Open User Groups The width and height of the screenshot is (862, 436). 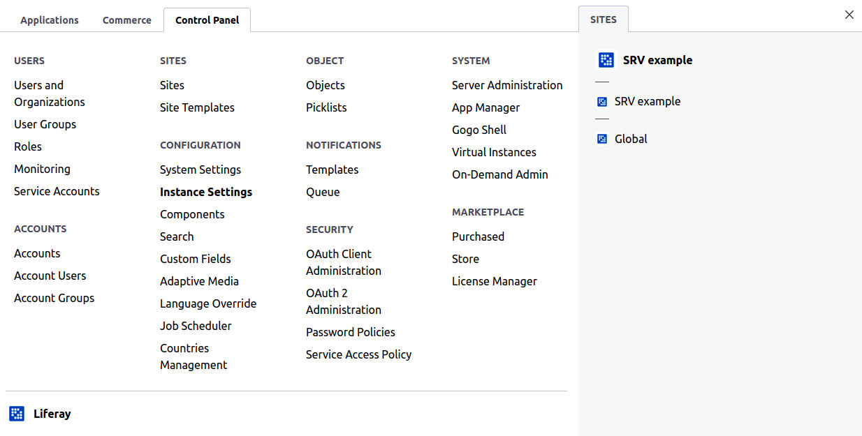tap(45, 124)
